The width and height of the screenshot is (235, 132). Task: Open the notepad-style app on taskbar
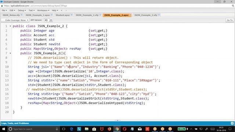tap(132, 129)
